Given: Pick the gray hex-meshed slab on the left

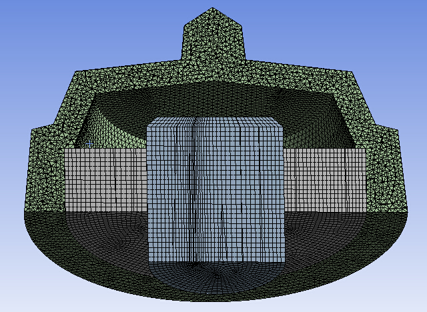Looking at the screenshot, I should (105, 180).
